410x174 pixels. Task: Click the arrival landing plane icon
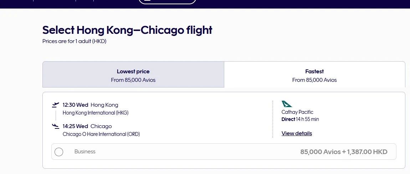[x=55, y=126]
